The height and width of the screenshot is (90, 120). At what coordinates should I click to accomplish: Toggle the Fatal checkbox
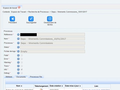(22, 55)
